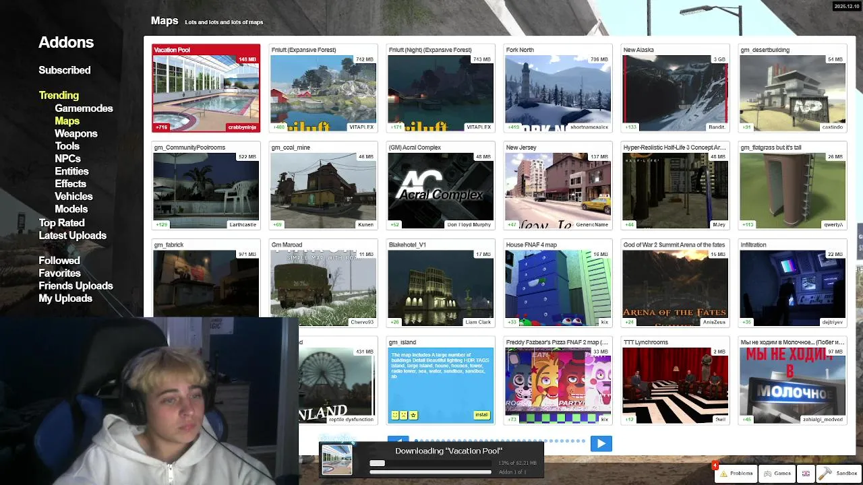Open Friends Uploads
This screenshot has height=485, width=863.
pyautogui.click(x=76, y=286)
